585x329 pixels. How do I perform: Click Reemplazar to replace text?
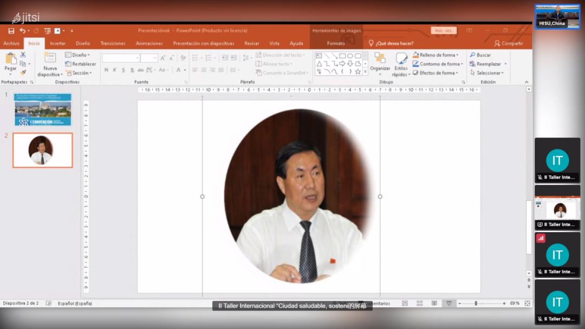[x=485, y=64]
